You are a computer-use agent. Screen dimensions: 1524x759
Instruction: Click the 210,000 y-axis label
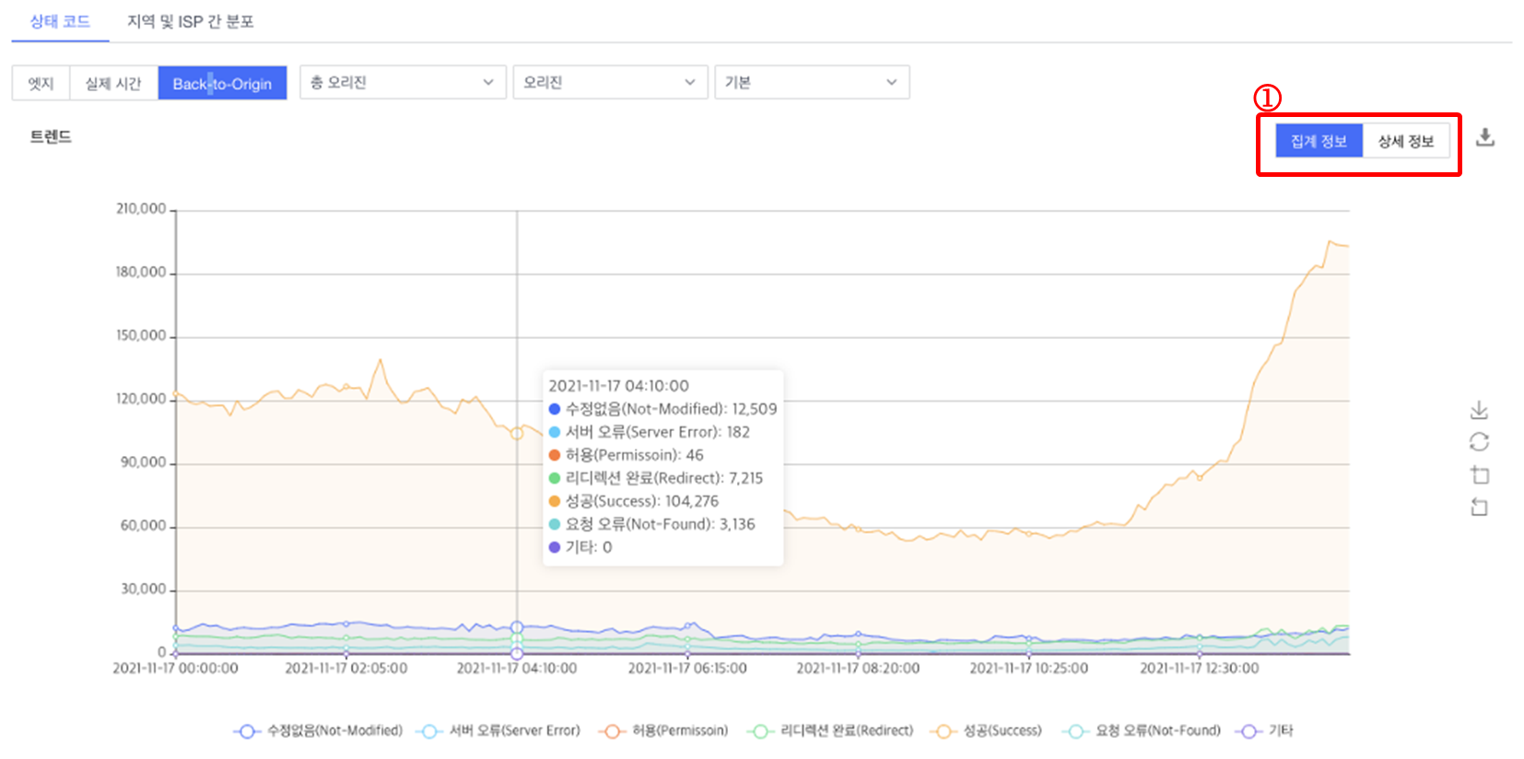coord(141,209)
